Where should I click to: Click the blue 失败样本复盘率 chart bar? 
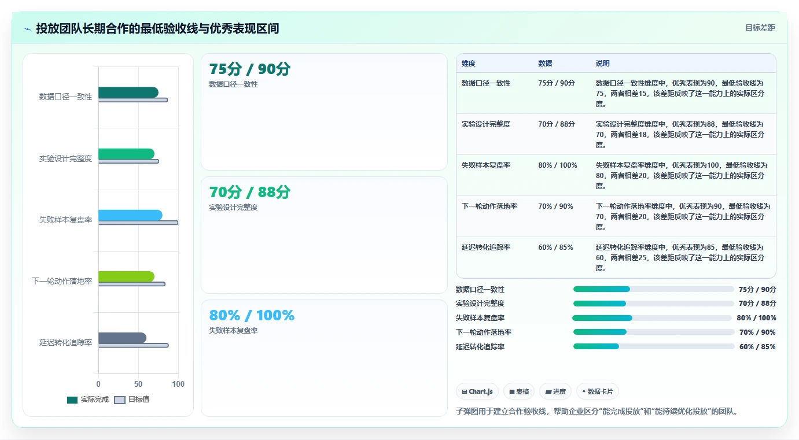coord(130,215)
